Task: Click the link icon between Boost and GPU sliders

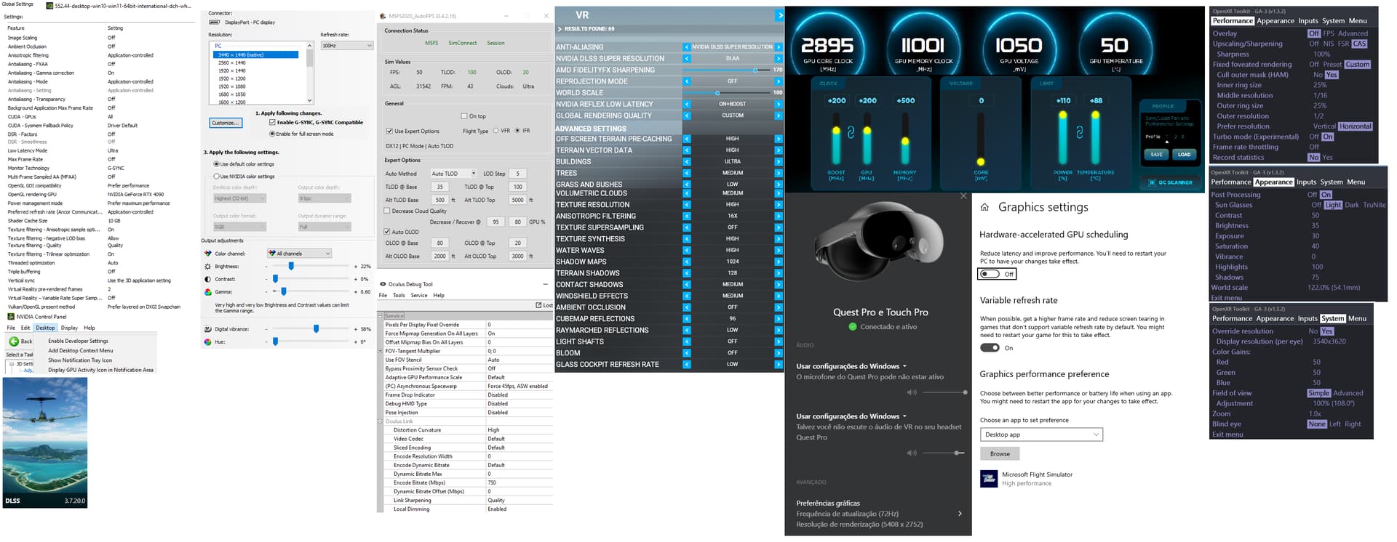Action: click(851, 133)
